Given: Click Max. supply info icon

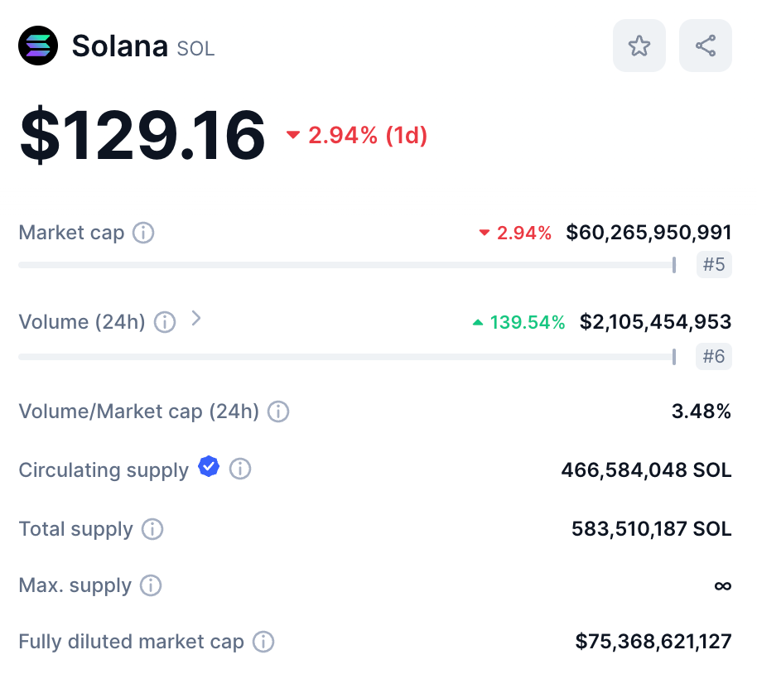Looking at the screenshot, I should coord(151,585).
